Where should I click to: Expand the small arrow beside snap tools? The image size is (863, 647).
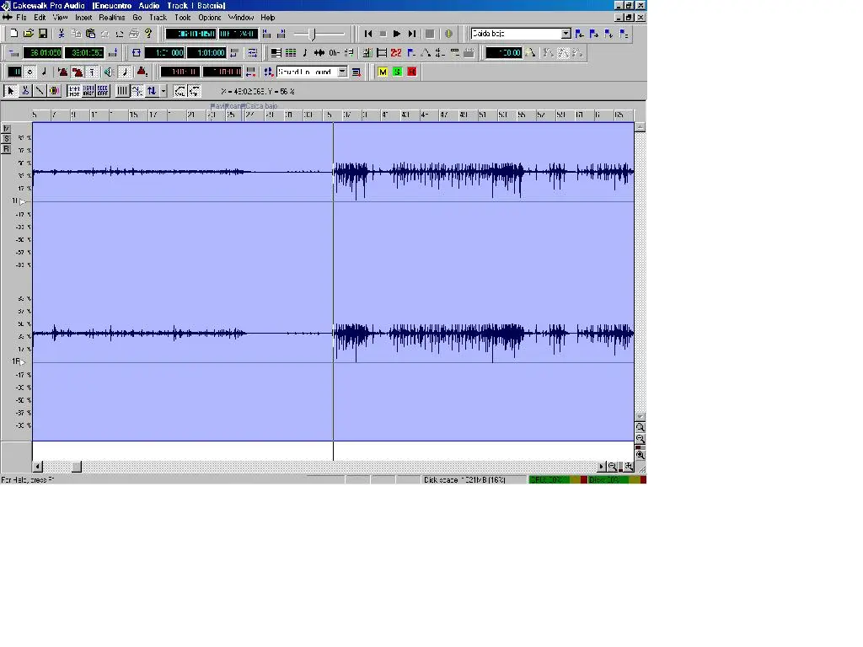point(163,91)
